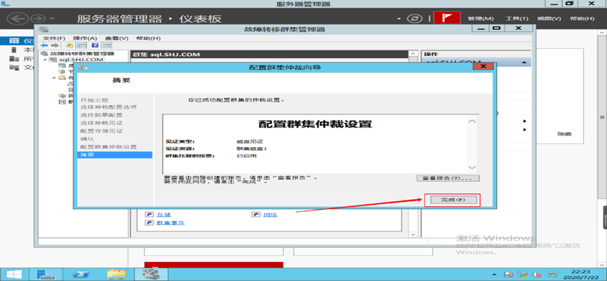Click 选择仲裁见证 step in wizard sidebar
Image resolution: width=607 pixels, height=281 pixels.
pos(102,123)
